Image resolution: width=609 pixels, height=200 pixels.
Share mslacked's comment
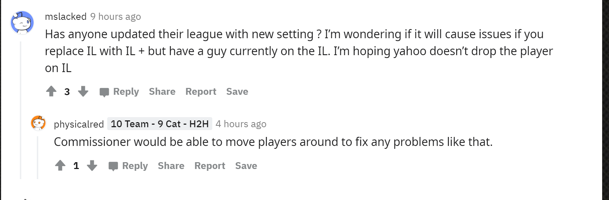click(x=162, y=92)
